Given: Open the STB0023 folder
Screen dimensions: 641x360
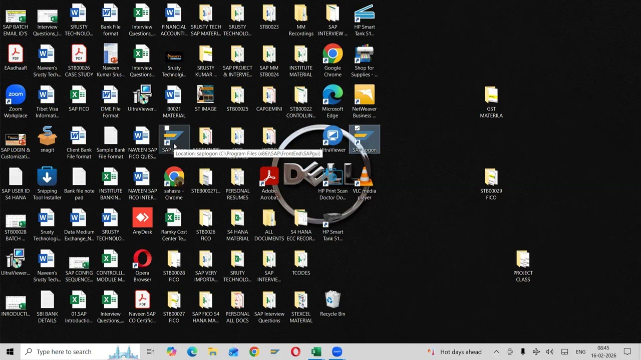Looking at the screenshot, I should coord(269,17).
